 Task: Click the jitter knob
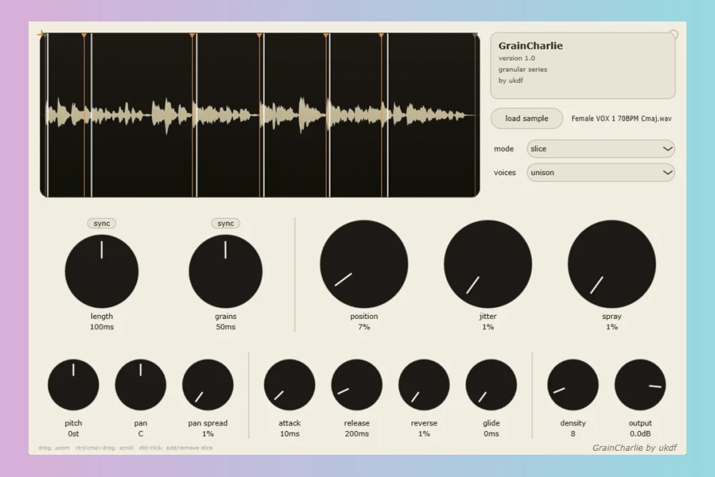coord(488,264)
